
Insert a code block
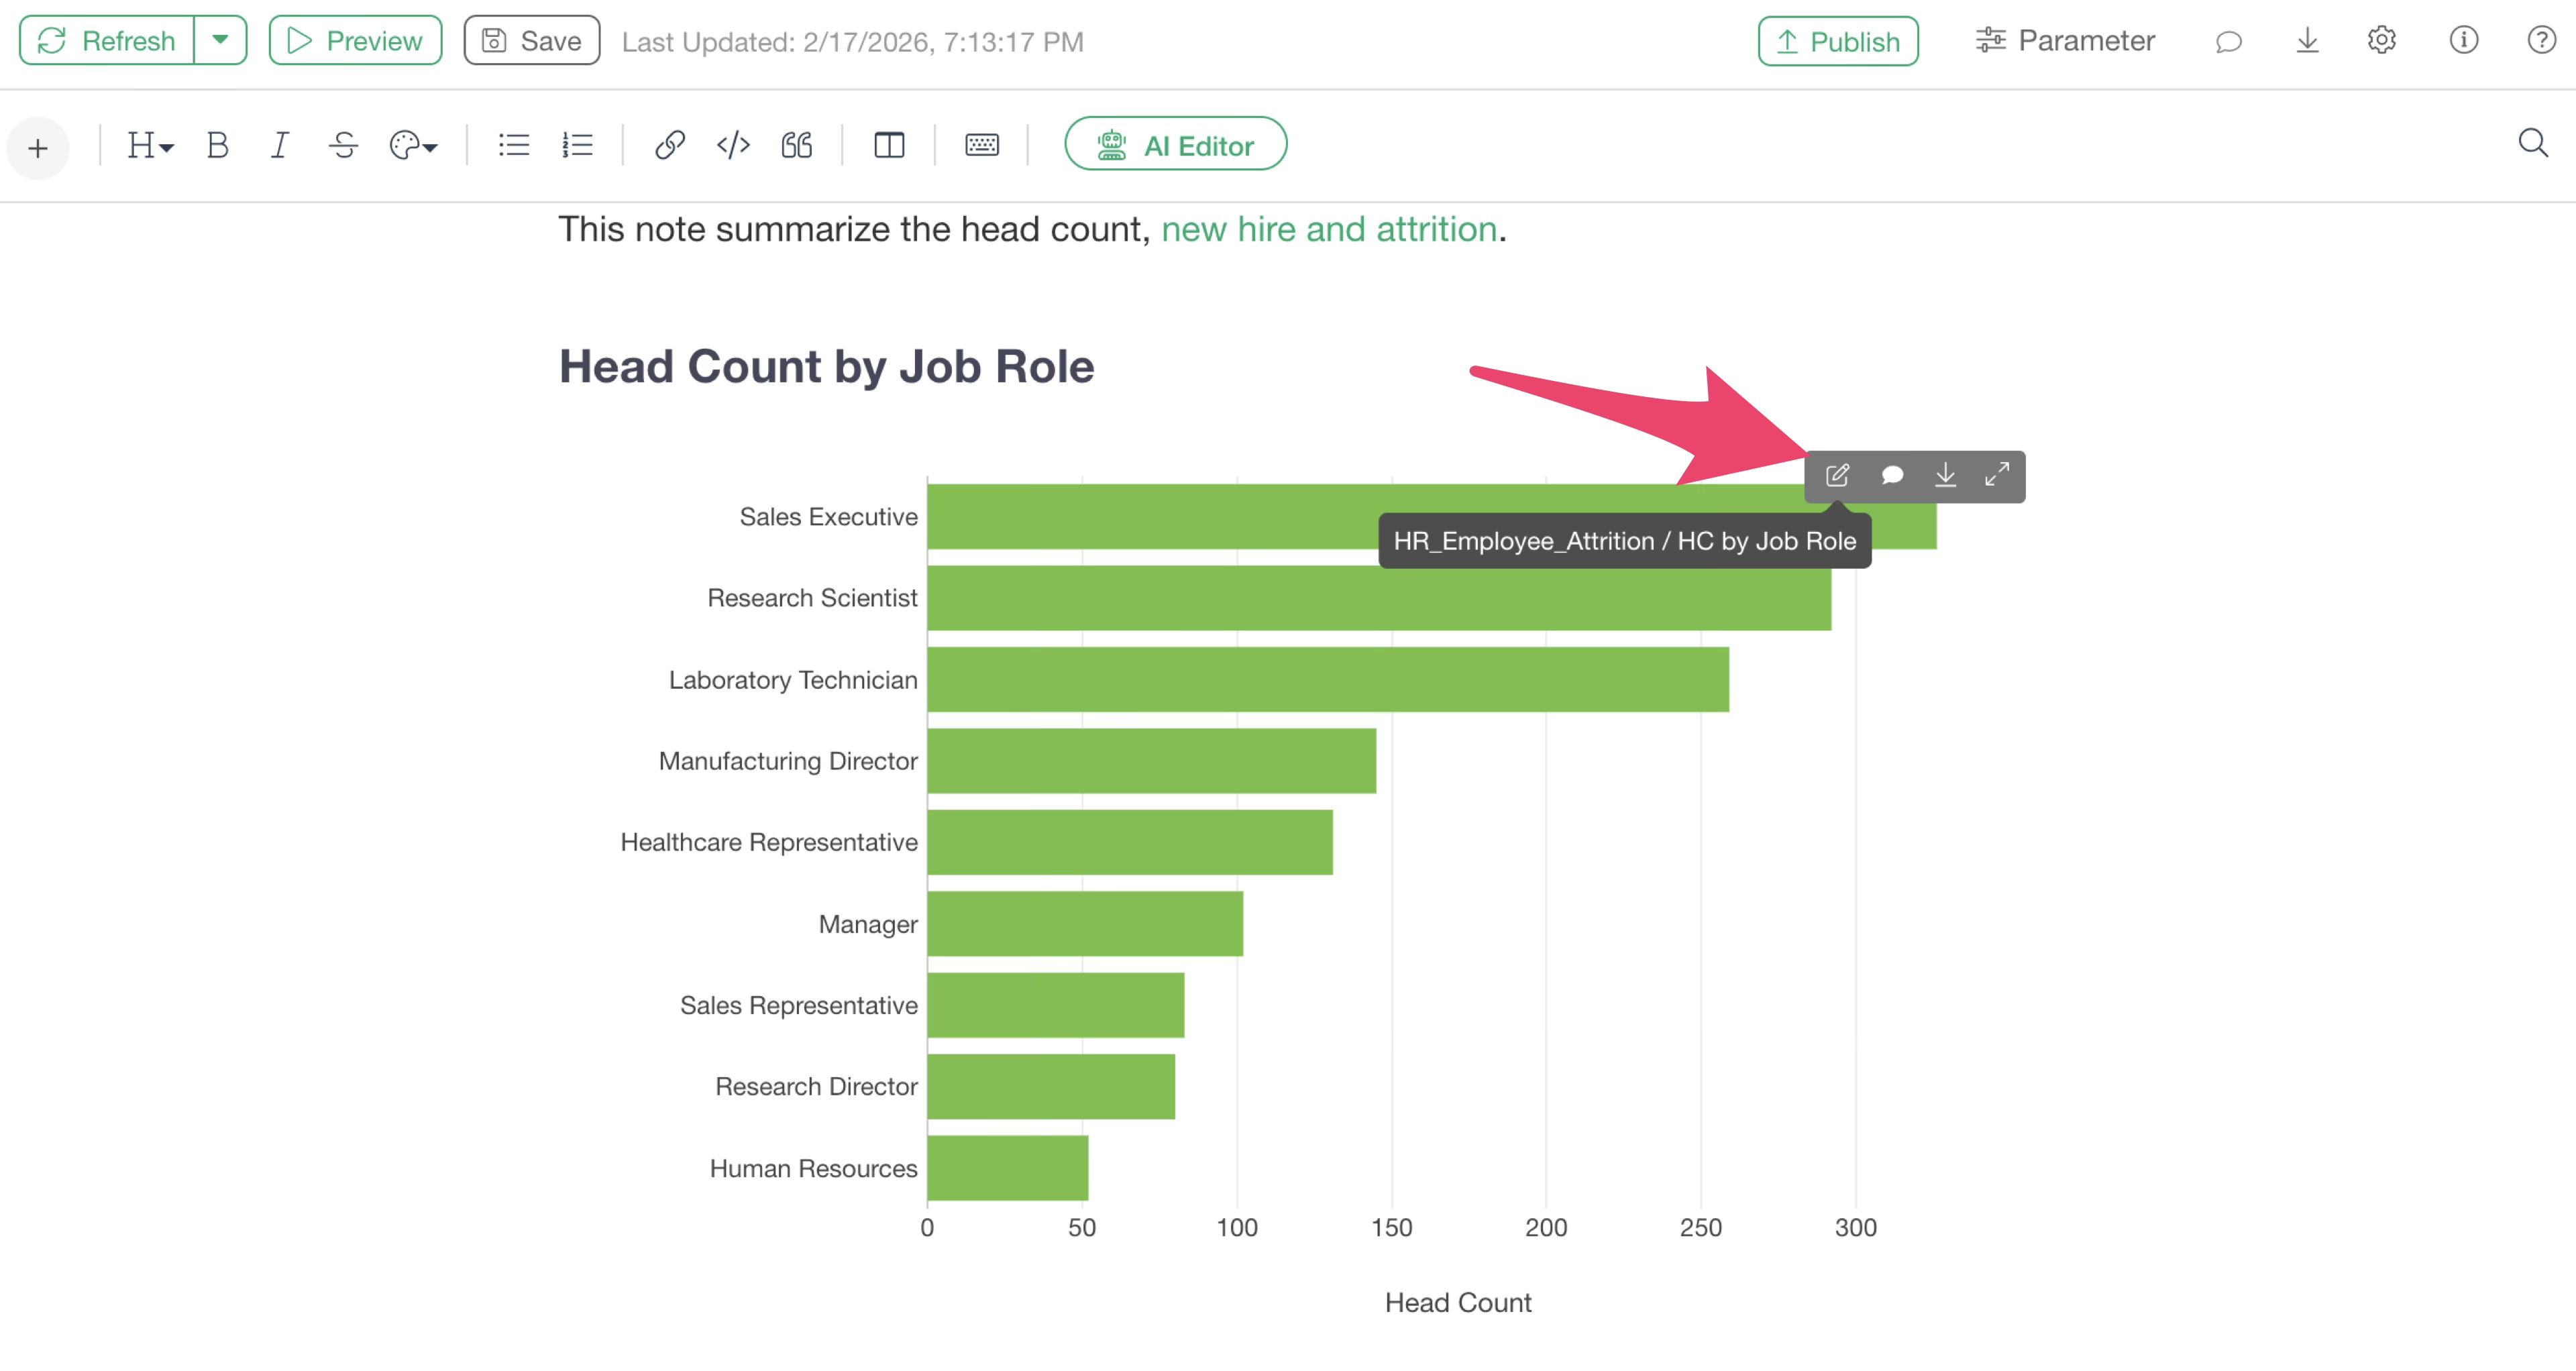[733, 146]
